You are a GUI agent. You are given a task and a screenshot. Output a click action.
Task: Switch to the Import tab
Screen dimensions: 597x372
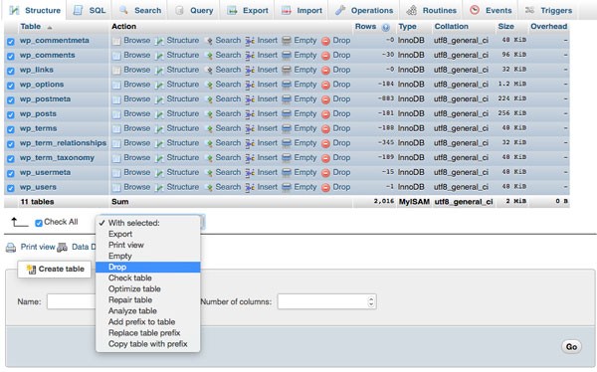click(301, 10)
